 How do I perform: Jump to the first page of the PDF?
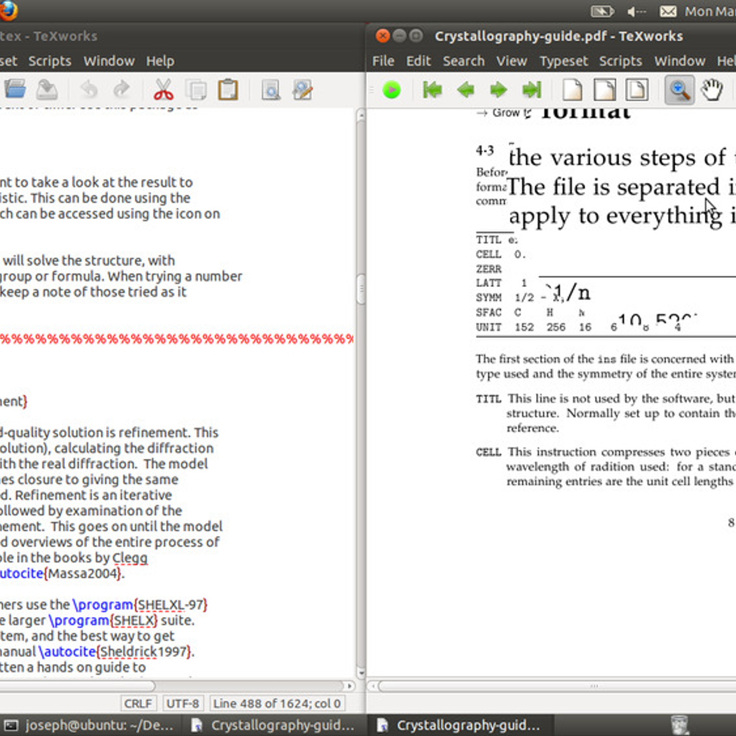click(433, 90)
